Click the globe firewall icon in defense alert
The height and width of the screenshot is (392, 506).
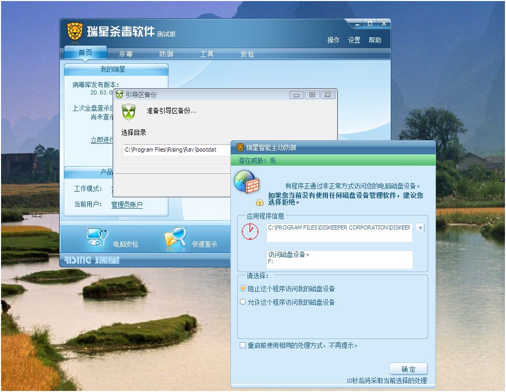[x=247, y=182]
